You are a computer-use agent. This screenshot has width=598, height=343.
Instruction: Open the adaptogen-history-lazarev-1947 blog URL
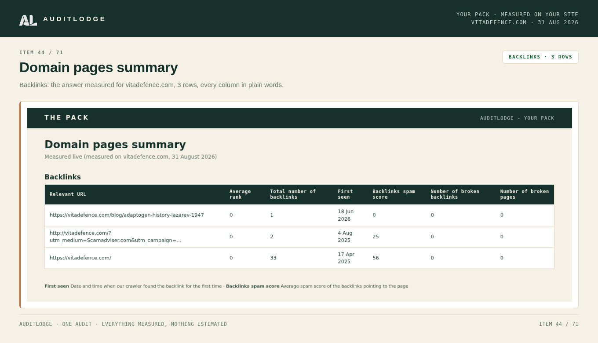coord(127,215)
